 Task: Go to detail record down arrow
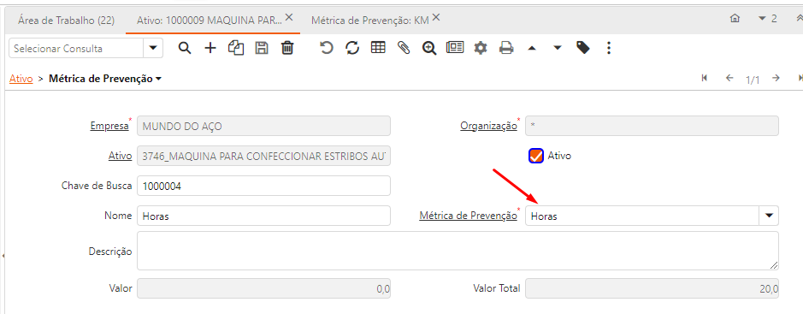click(558, 49)
